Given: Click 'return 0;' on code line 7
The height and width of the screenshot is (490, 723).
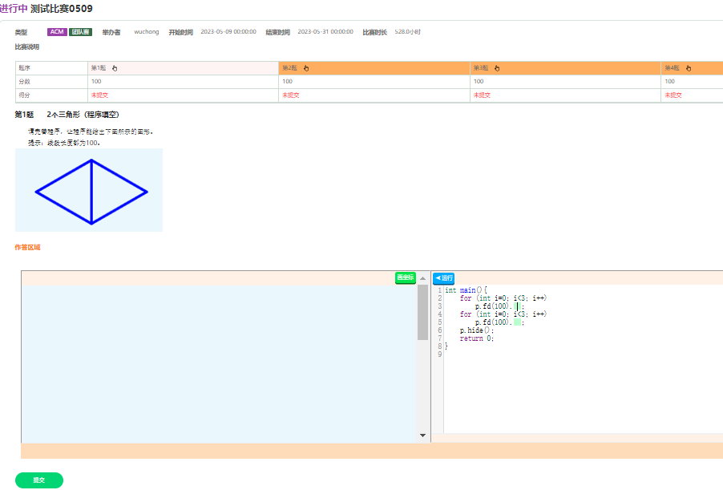Looking at the screenshot, I should click(477, 338).
